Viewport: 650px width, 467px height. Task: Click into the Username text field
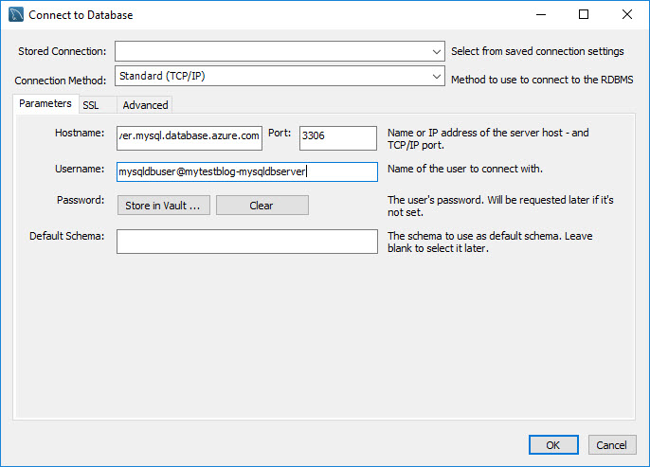246,171
